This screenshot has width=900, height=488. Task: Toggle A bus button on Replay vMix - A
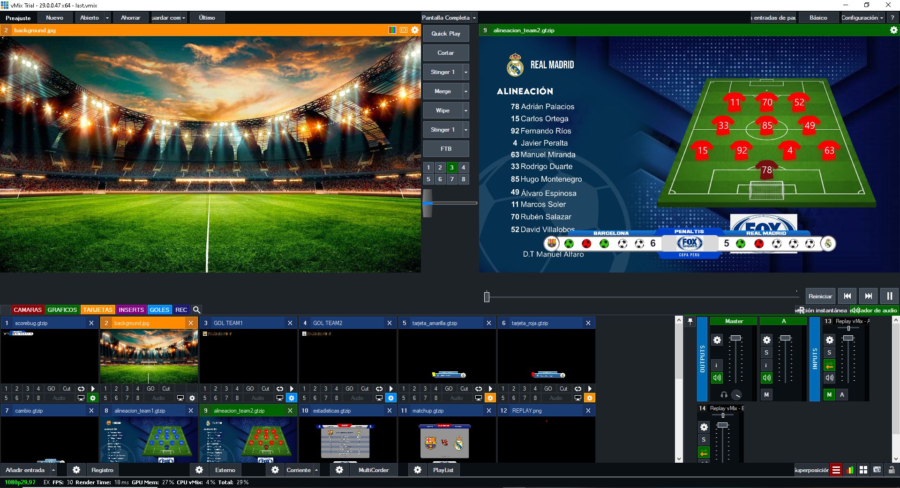tap(842, 395)
